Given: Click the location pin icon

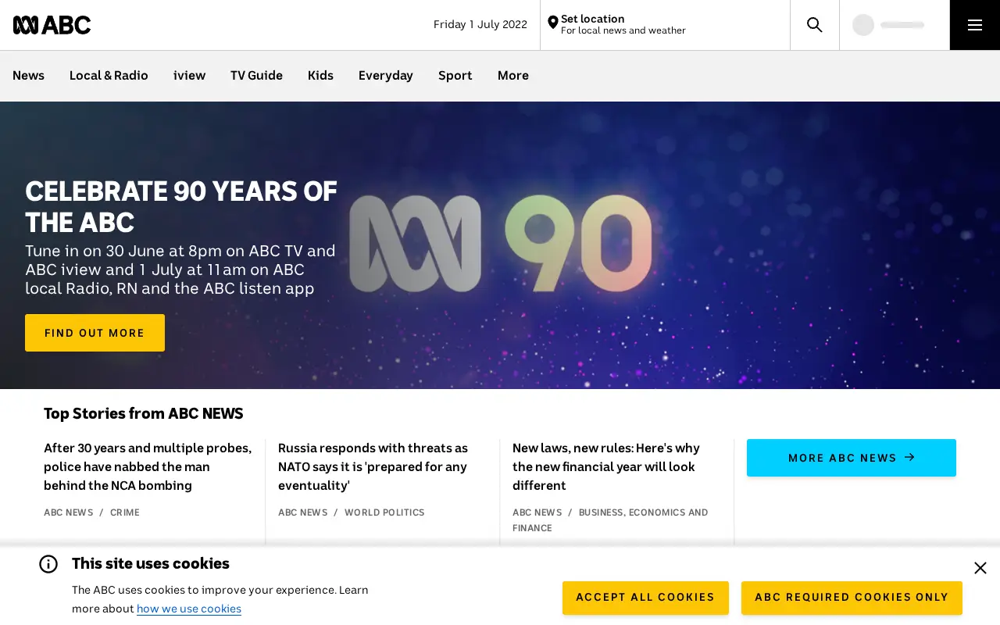Looking at the screenshot, I should pos(552,23).
